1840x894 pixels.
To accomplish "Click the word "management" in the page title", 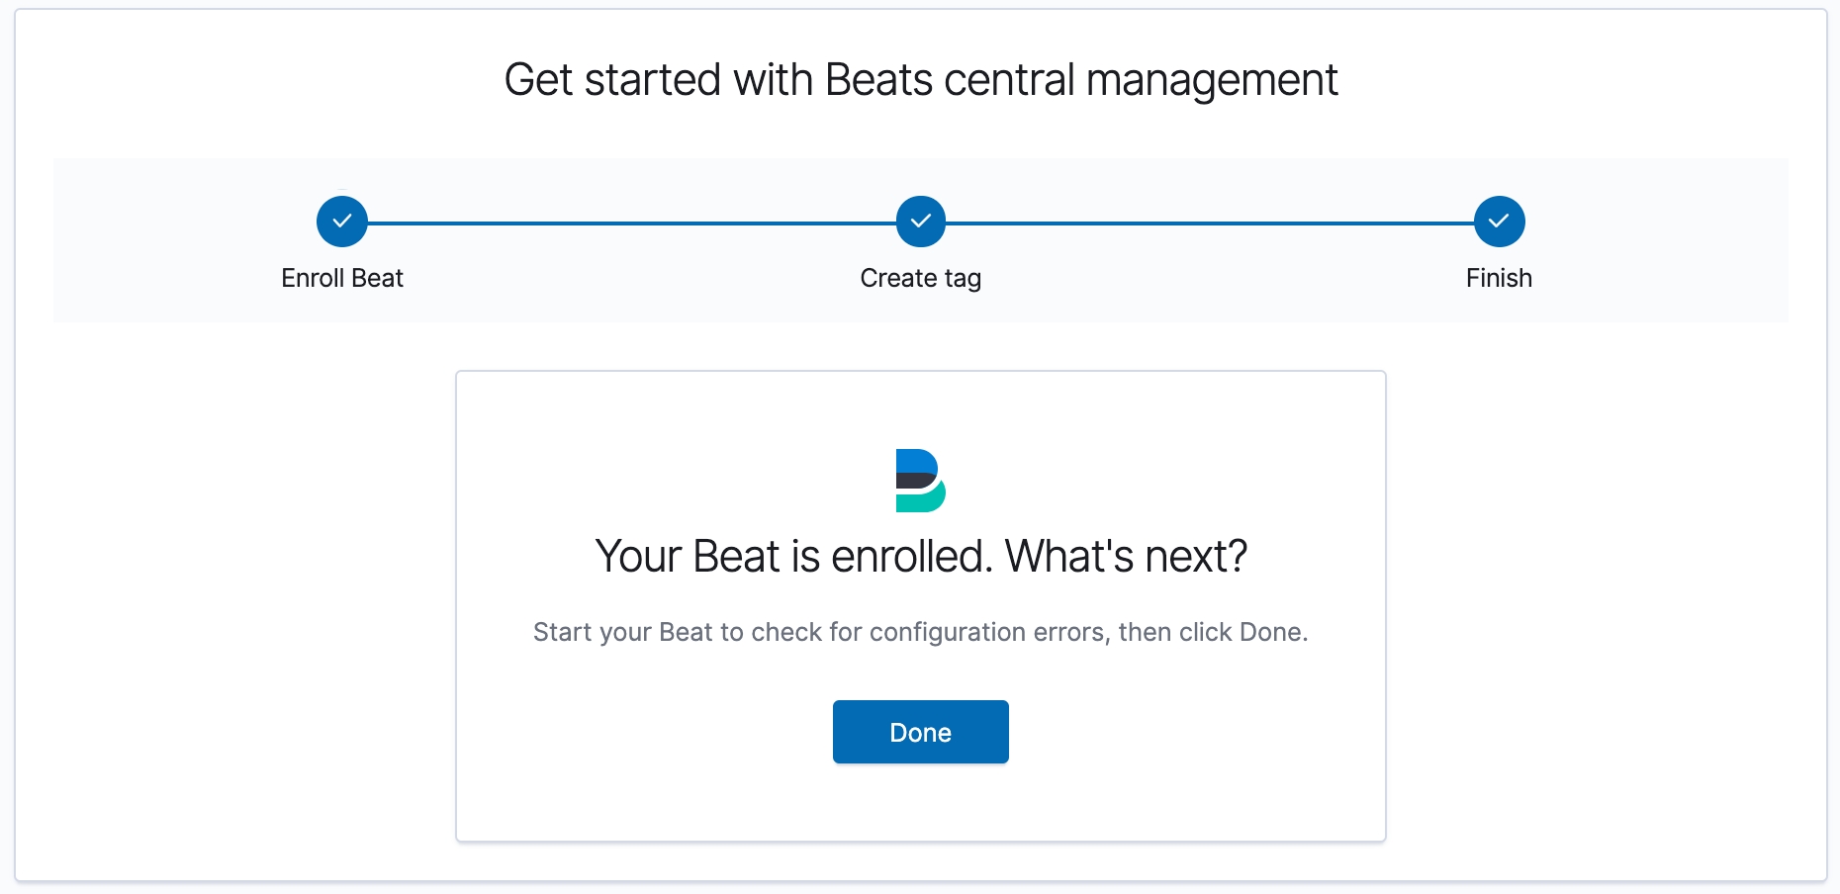I will [1212, 80].
